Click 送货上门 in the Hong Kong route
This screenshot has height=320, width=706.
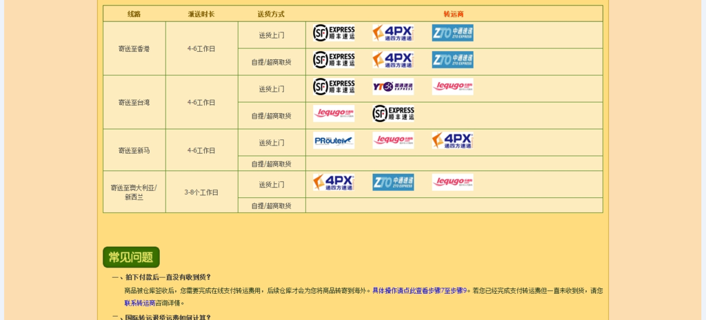pyautogui.click(x=272, y=35)
